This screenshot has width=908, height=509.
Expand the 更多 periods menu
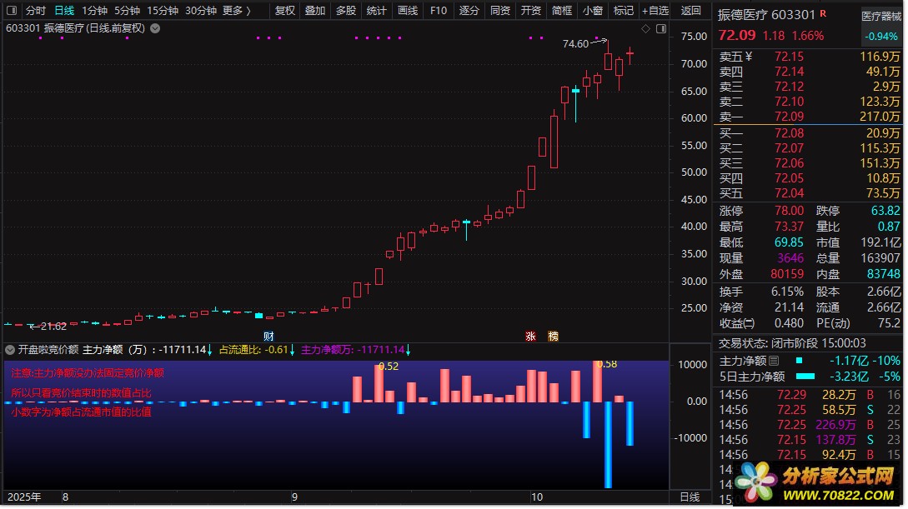point(236,10)
